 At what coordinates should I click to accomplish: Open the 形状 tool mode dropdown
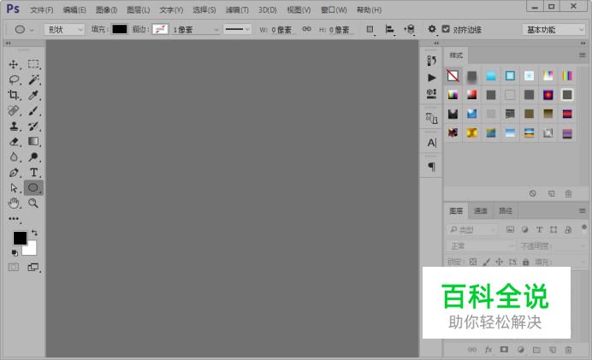click(65, 29)
